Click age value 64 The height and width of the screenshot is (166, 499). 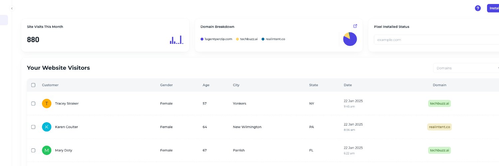(x=205, y=127)
